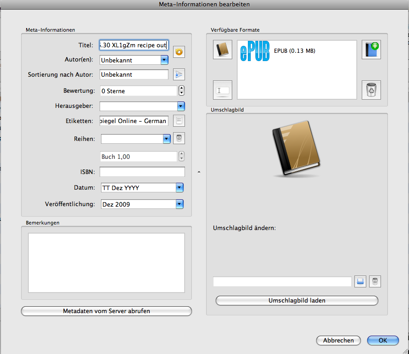The width and height of the screenshot is (409, 354).
Task: Click the Bewertung stepper arrows
Action: point(181,90)
